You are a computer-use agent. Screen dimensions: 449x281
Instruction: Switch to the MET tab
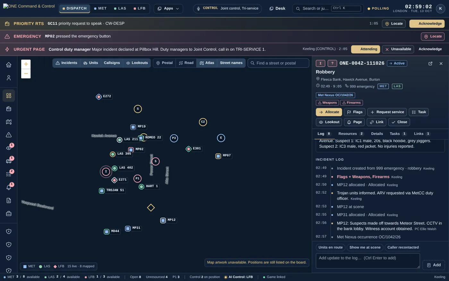coord(100,9)
